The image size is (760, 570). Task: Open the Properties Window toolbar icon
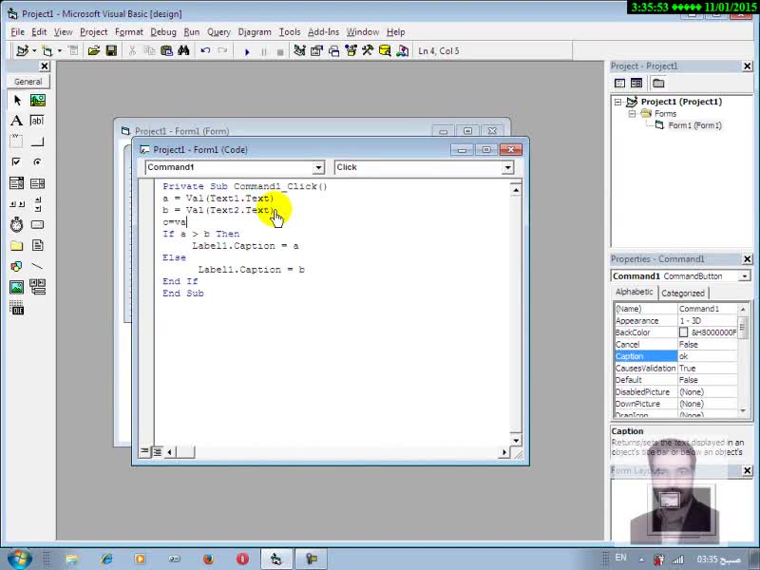(316, 50)
